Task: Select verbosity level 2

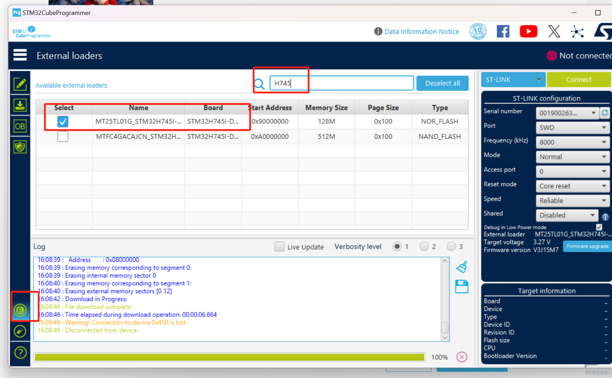Action: [424, 247]
